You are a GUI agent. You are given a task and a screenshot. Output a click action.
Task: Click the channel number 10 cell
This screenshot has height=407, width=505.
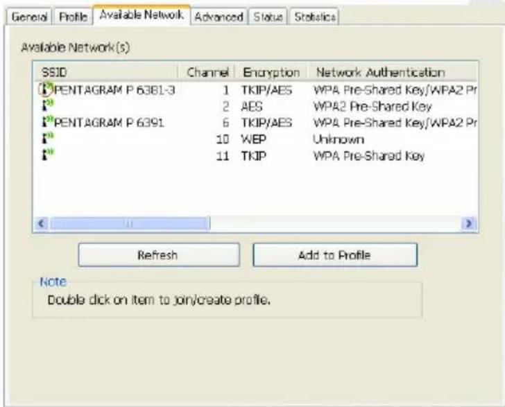[x=223, y=139]
